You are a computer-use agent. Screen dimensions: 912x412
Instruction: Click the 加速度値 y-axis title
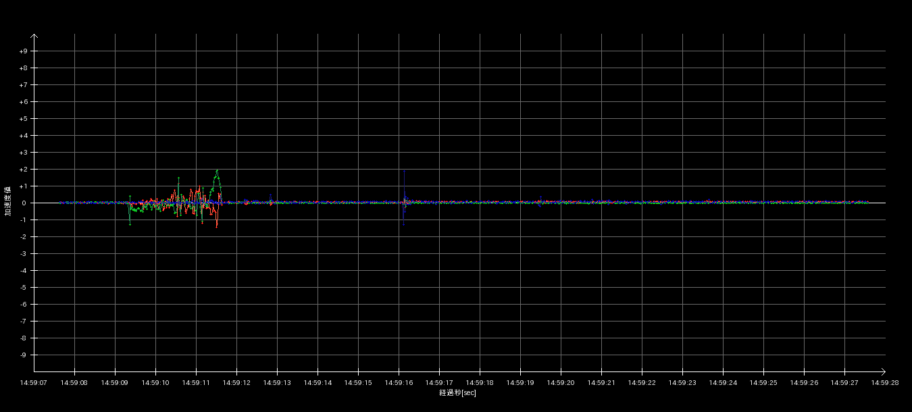[8, 201]
